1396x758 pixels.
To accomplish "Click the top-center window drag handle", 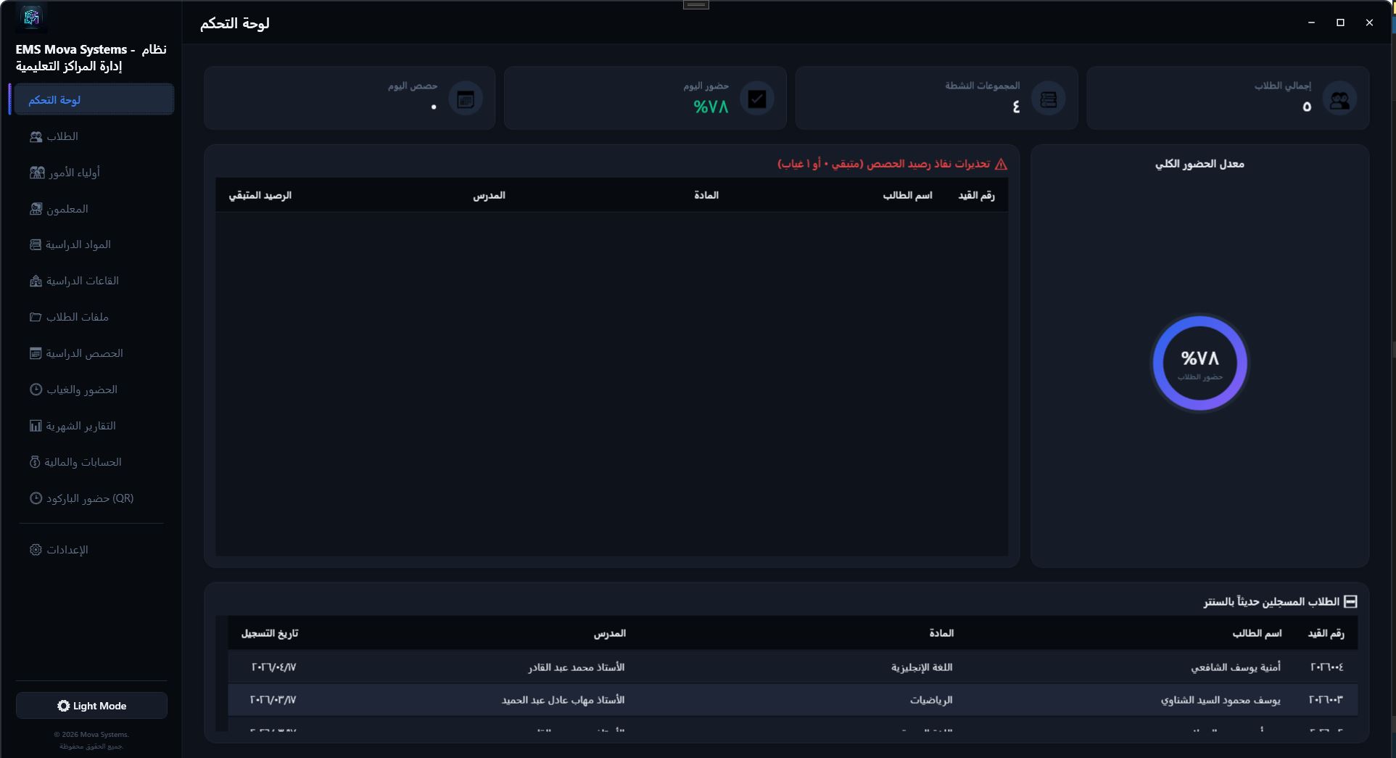I will 696,4.
